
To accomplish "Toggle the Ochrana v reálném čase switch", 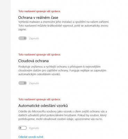I will click(x=23, y=38).
